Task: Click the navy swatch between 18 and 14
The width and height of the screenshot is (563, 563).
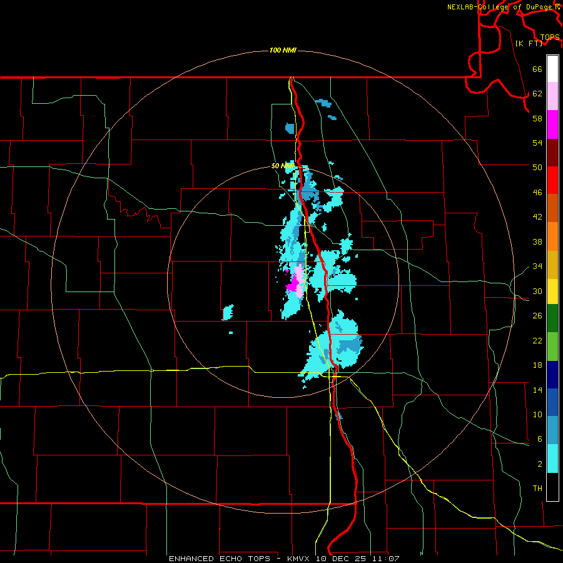Action: pyautogui.click(x=552, y=375)
